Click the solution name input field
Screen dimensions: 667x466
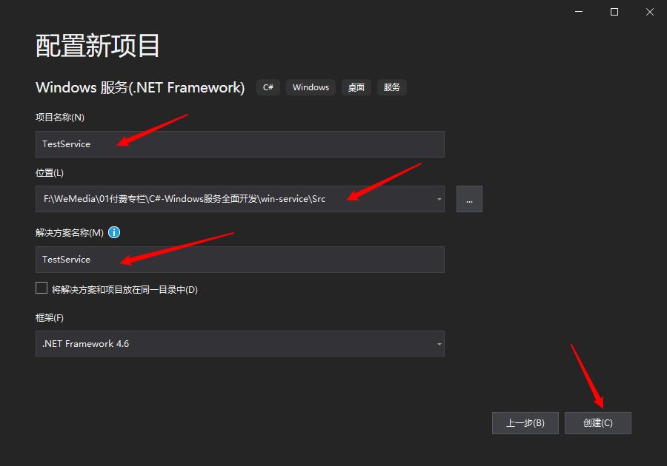pyautogui.click(x=240, y=260)
